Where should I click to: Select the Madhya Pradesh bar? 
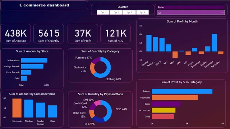pyautogui.click(x=32, y=66)
